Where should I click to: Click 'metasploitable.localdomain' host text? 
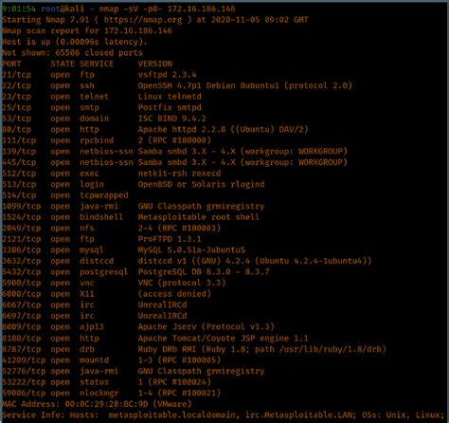coord(172,414)
